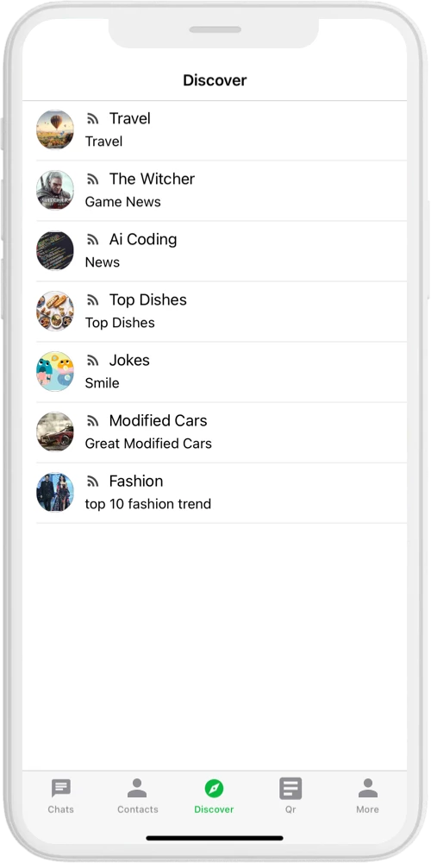Click the feed icon beside The Witcher
Viewport: 431px width, 863px height.
point(92,180)
